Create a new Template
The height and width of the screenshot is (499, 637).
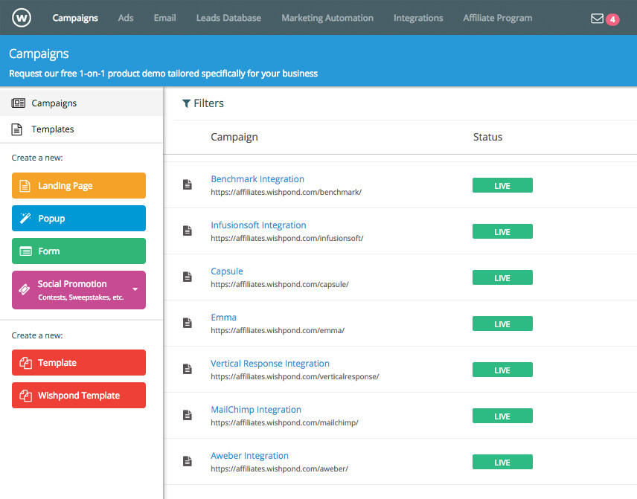[79, 363]
